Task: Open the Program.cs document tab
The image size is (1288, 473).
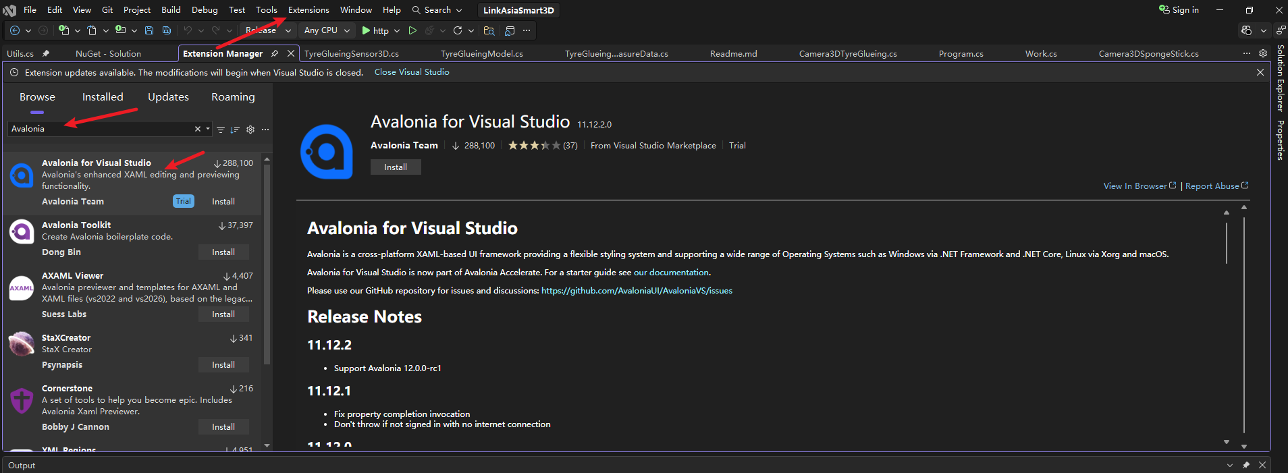Action: point(961,53)
